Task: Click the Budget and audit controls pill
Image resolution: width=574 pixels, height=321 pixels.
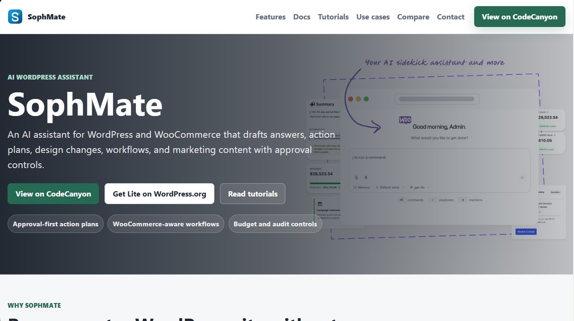Action: click(275, 224)
